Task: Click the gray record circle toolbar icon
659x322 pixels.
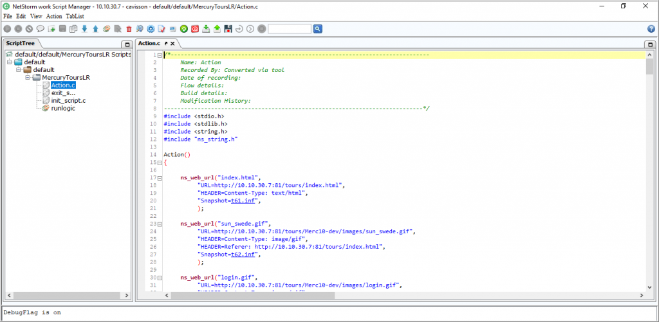Action: point(7,29)
